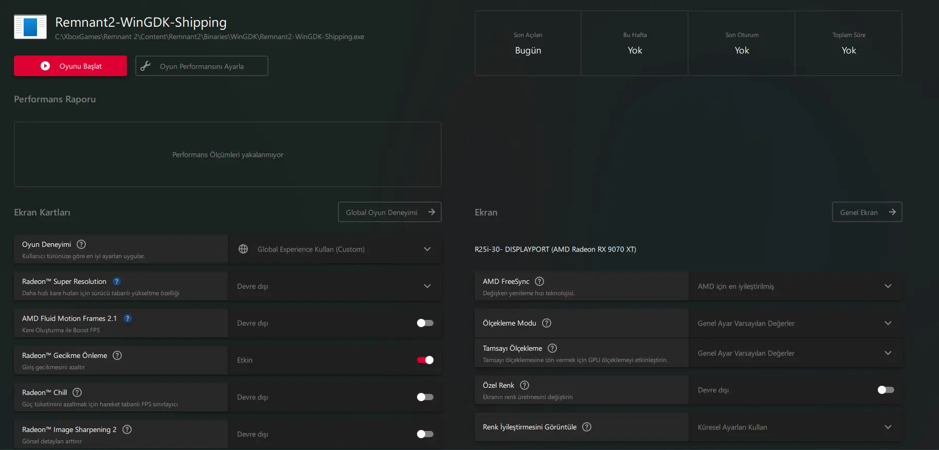Show help for Özel Renk

(x=525, y=385)
